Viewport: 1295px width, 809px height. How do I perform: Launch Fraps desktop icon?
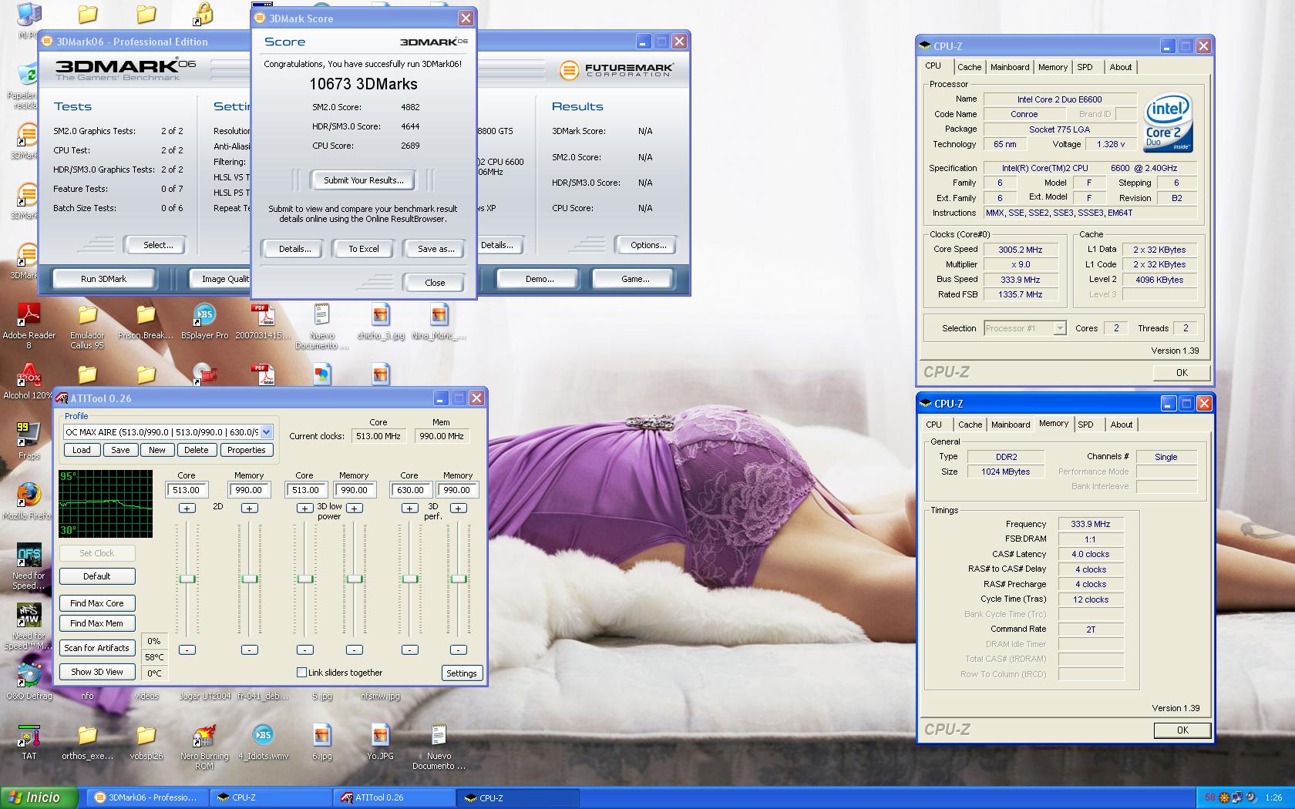pos(29,441)
